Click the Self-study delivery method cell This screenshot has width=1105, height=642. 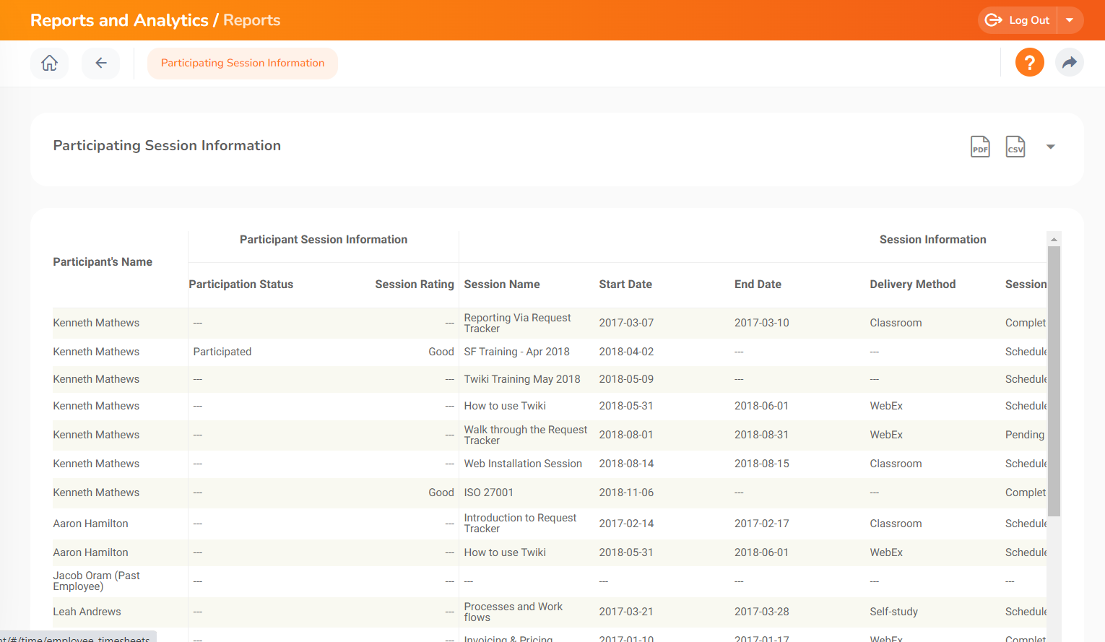pyautogui.click(x=893, y=612)
